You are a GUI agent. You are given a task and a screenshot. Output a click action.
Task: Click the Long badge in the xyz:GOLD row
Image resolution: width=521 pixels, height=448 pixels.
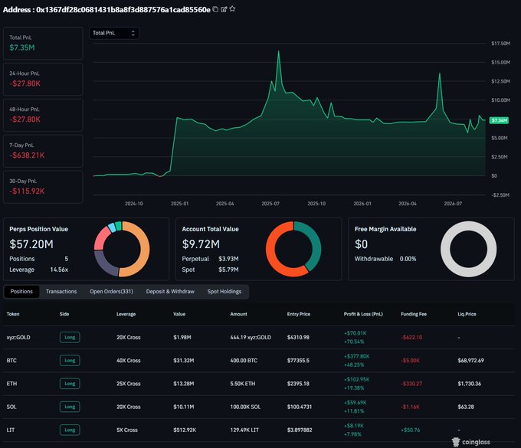(70, 337)
